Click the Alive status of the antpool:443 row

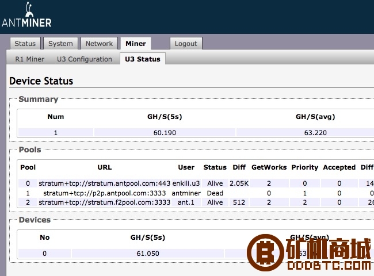point(215,183)
